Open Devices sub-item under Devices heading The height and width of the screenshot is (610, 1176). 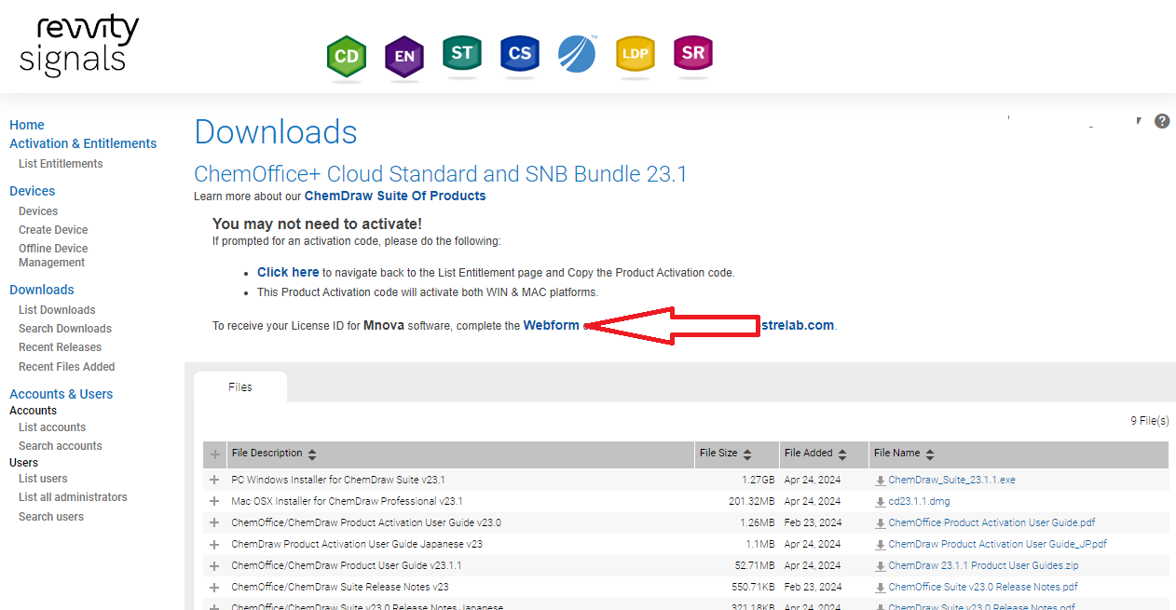[x=38, y=211]
